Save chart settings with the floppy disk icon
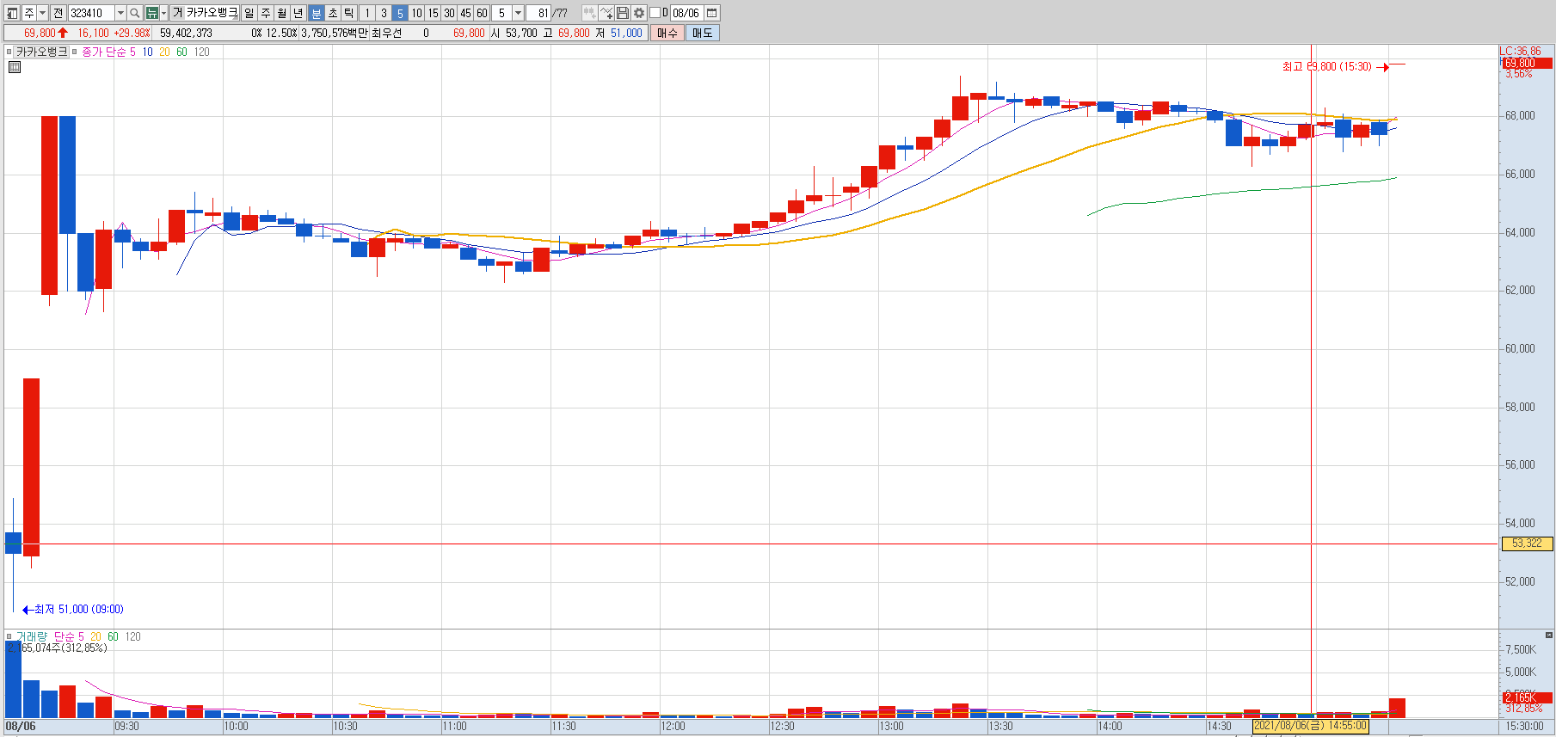 click(624, 13)
